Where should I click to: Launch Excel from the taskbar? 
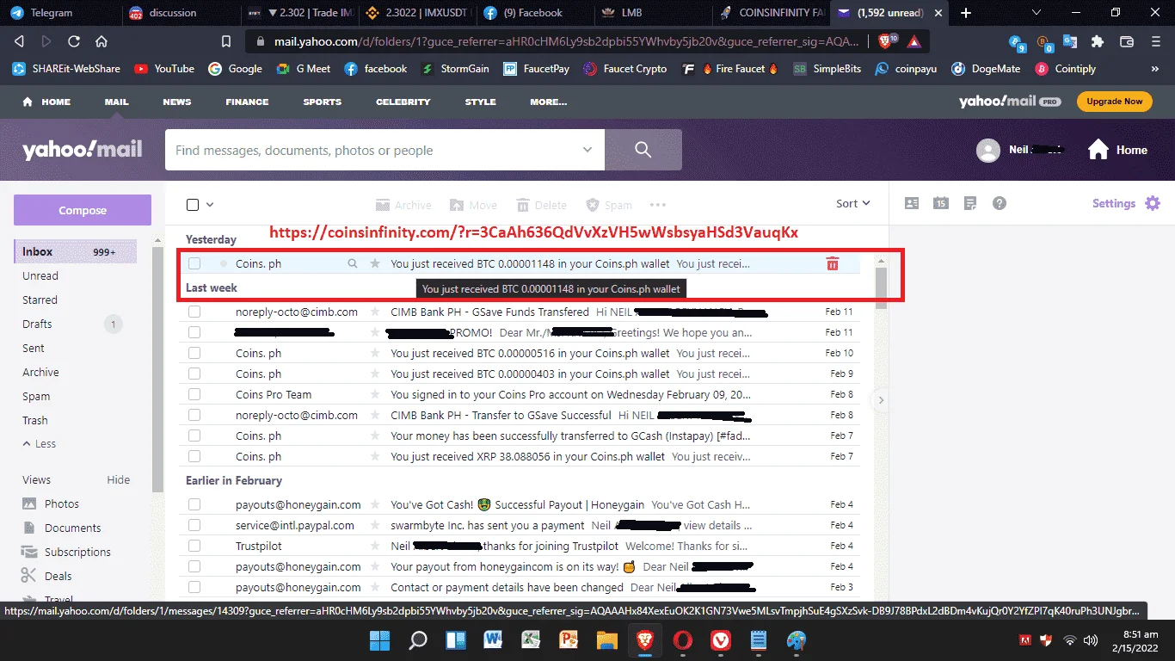[531, 640]
